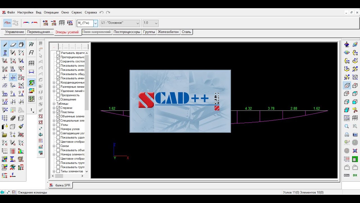Click 'Ожидание команды' status bar text

coord(32,192)
